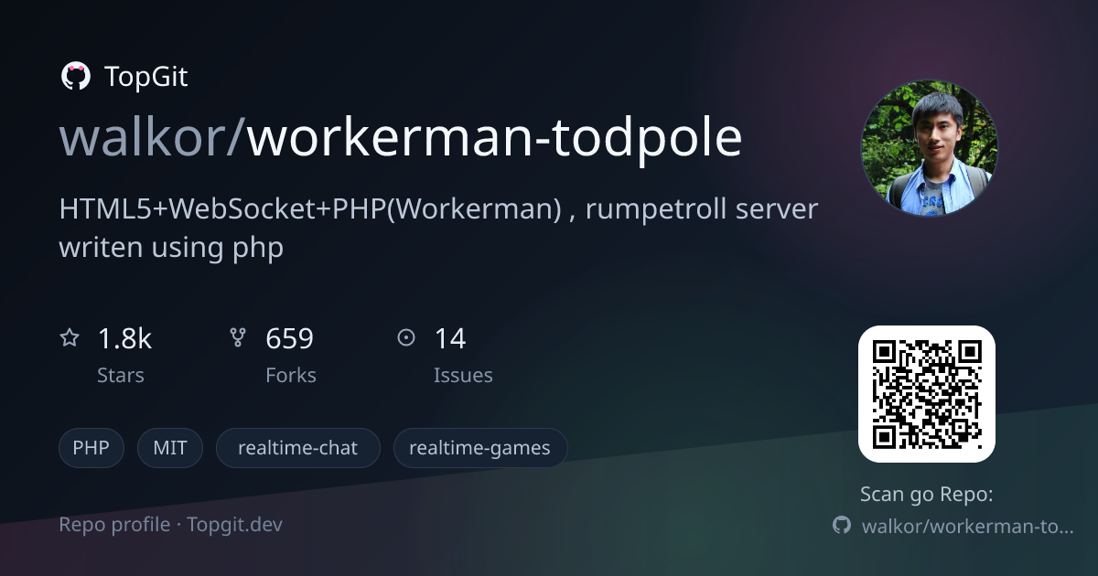Select the MIT license tag
The width and height of the screenshot is (1098, 576).
pyautogui.click(x=170, y=448)
